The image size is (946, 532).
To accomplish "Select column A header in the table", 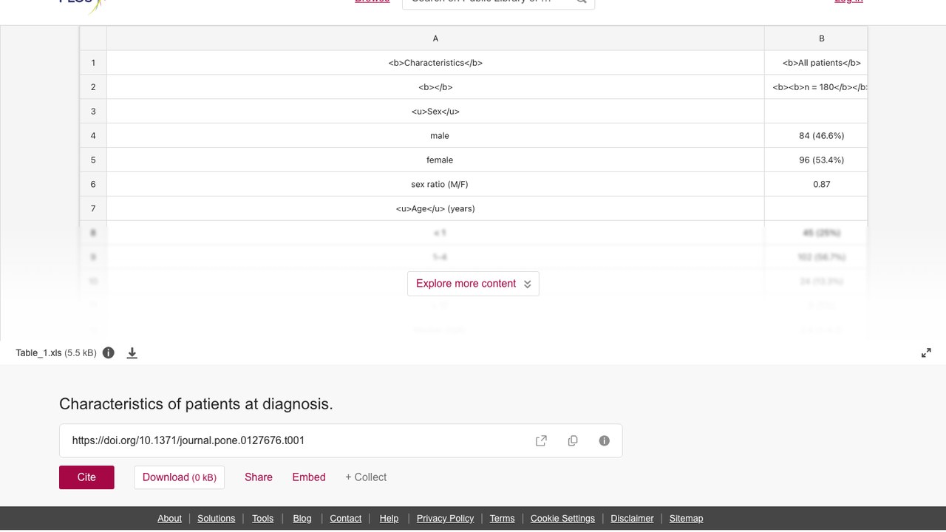I will click(435, 38).
